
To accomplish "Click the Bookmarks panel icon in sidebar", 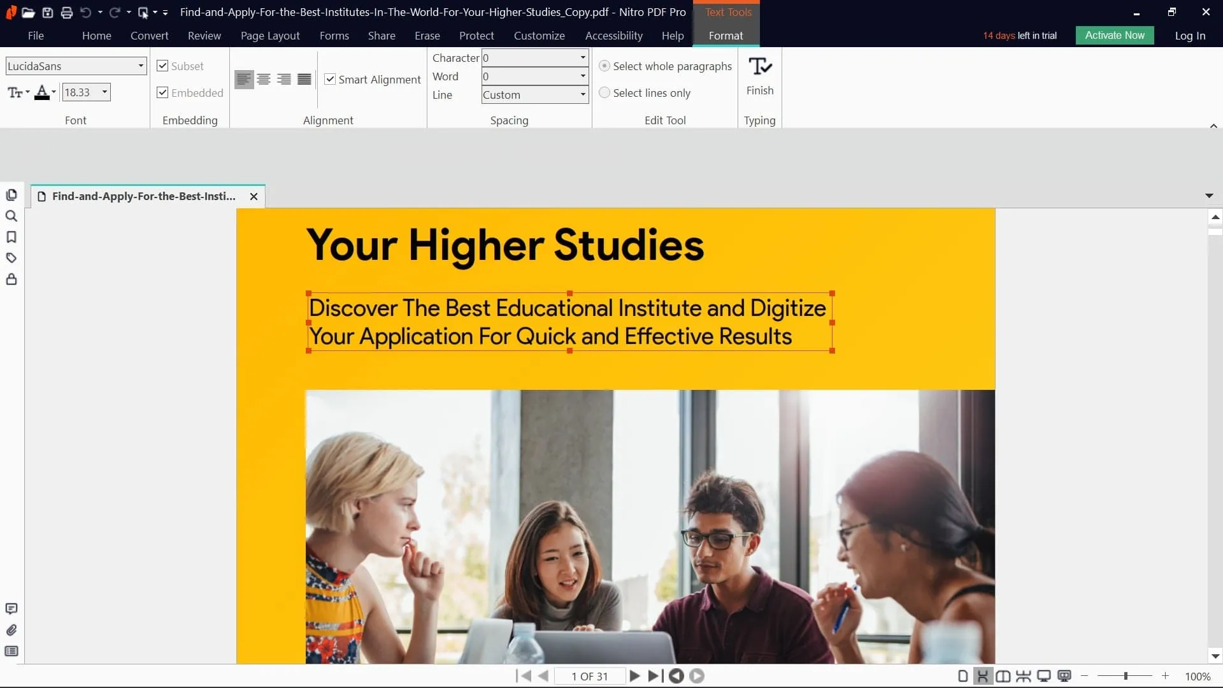I will (11, 237).
